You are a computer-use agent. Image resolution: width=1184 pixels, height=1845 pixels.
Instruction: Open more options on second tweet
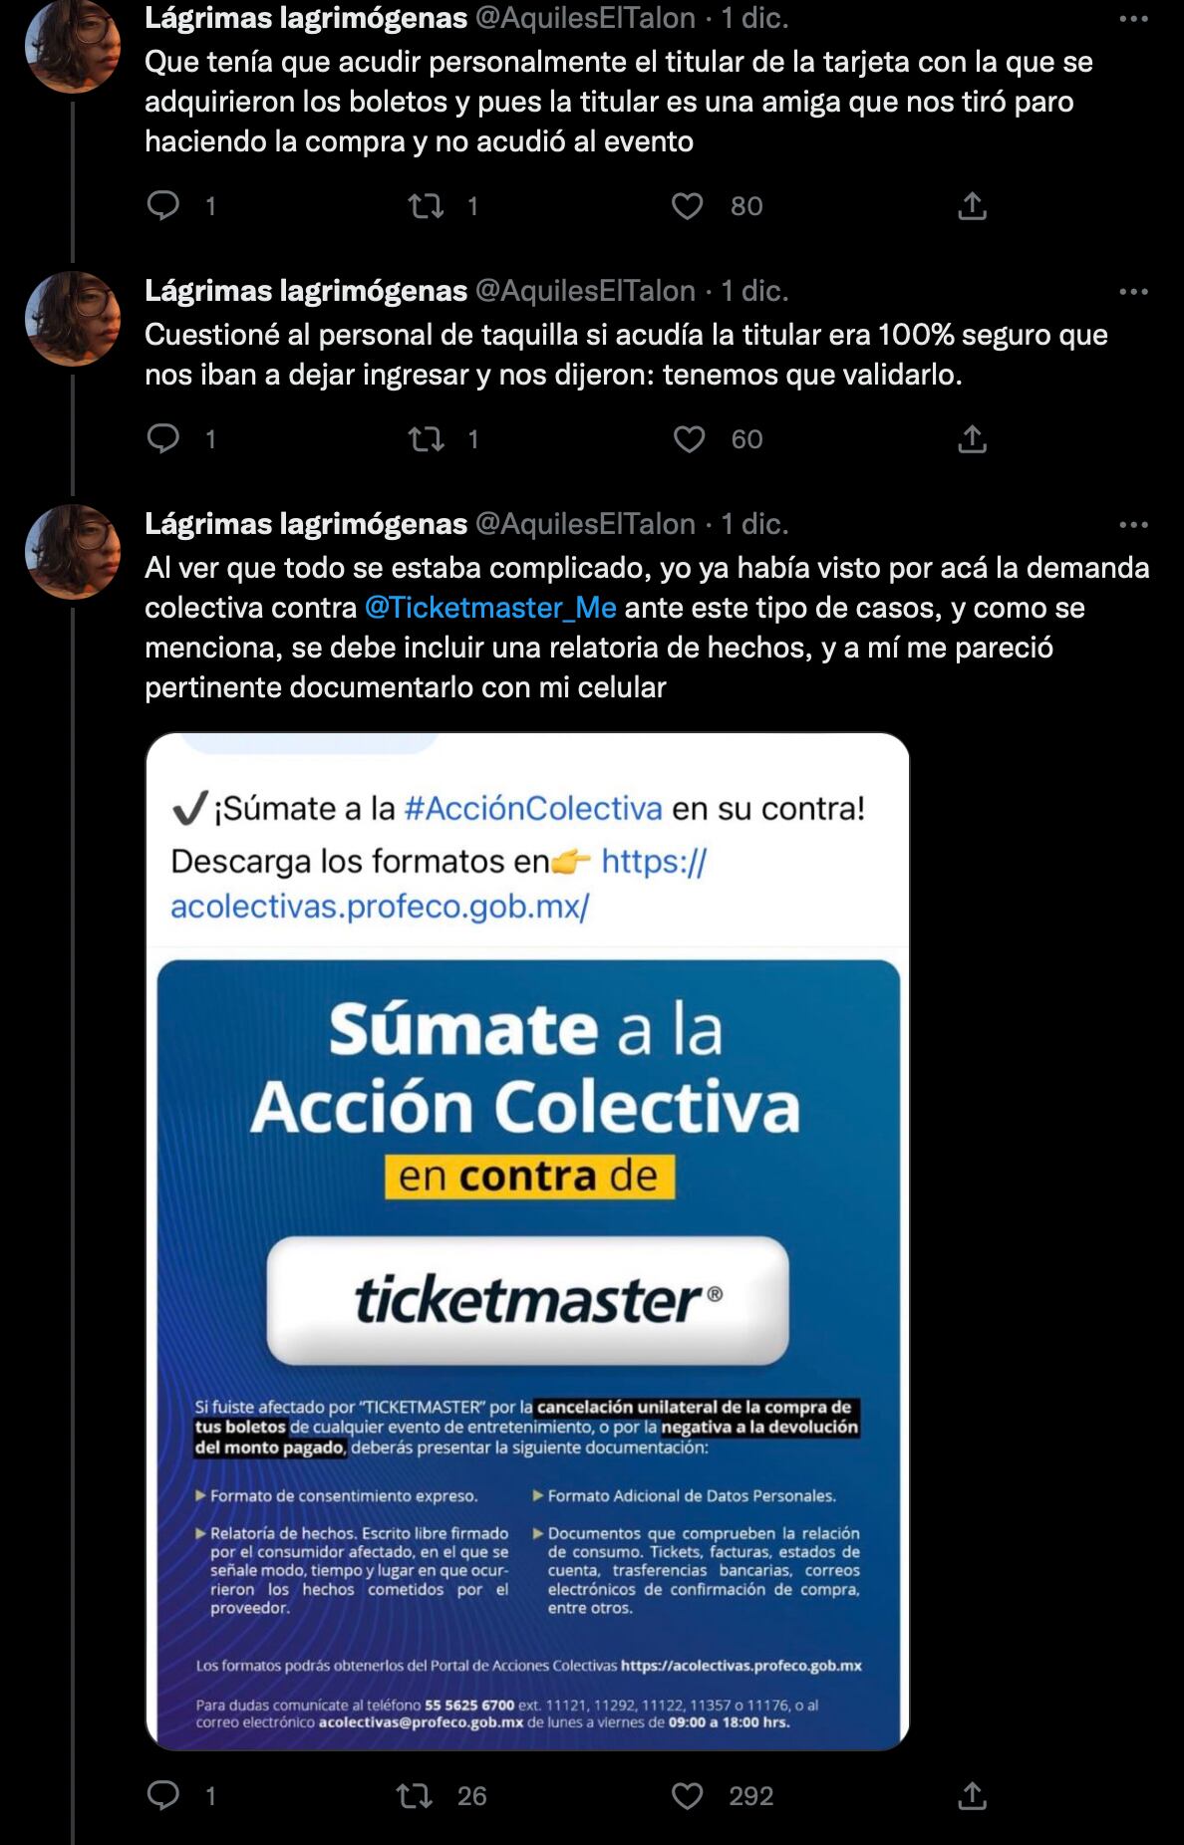pos(1134,291)
